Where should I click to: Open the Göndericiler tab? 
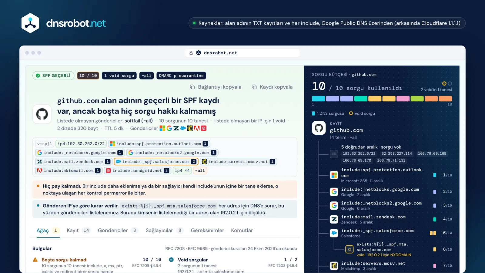pyautogui.click(x=118, y=231)
